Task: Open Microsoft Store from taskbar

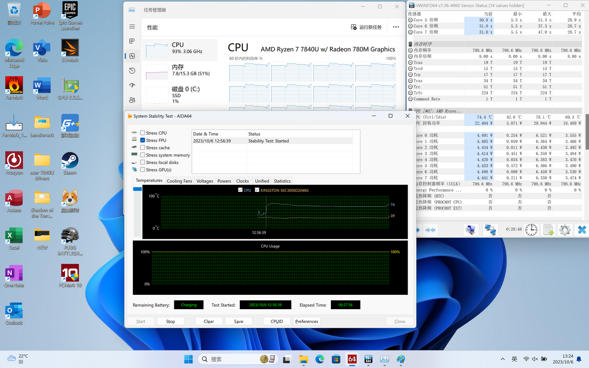Action: (x=336, y=359)
